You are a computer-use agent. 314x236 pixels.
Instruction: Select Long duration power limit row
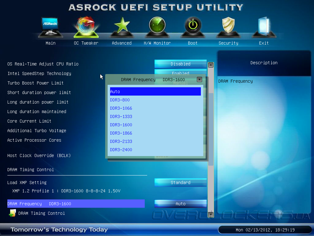(38, 102)
